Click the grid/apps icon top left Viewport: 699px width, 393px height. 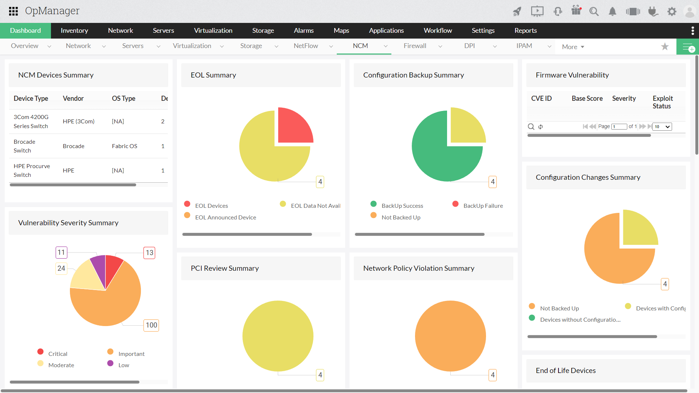click(x=13, y=11)
